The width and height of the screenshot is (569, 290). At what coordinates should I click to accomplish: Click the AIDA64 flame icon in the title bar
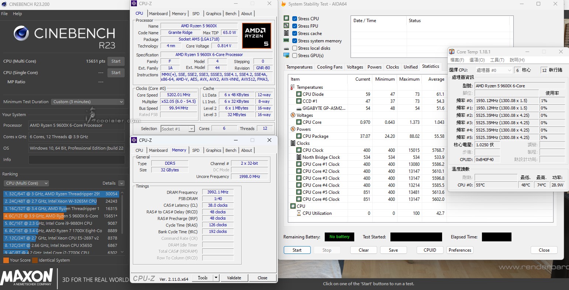[x=283, y=4]
